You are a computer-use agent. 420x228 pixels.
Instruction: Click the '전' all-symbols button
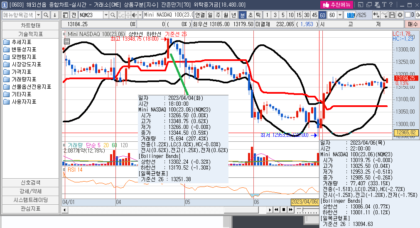[74, 15]
